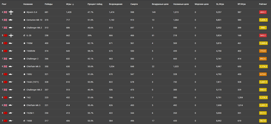Click the tank icon in the T-80BVM row
Image resolution: width=271 pixels, height=124 pixels.
pos(11,51)
